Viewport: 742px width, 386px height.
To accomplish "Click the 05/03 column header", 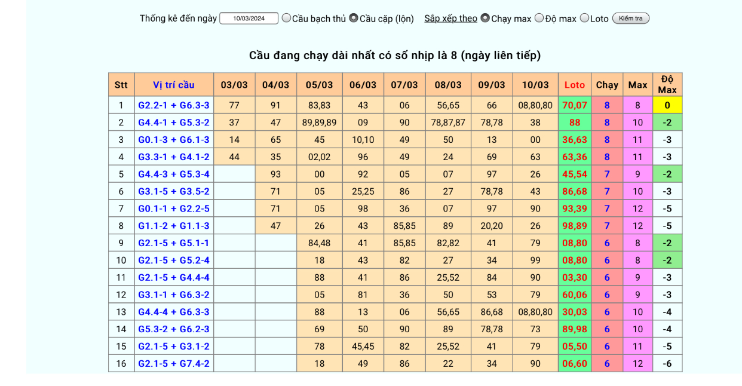I will [x=319, y=85].
